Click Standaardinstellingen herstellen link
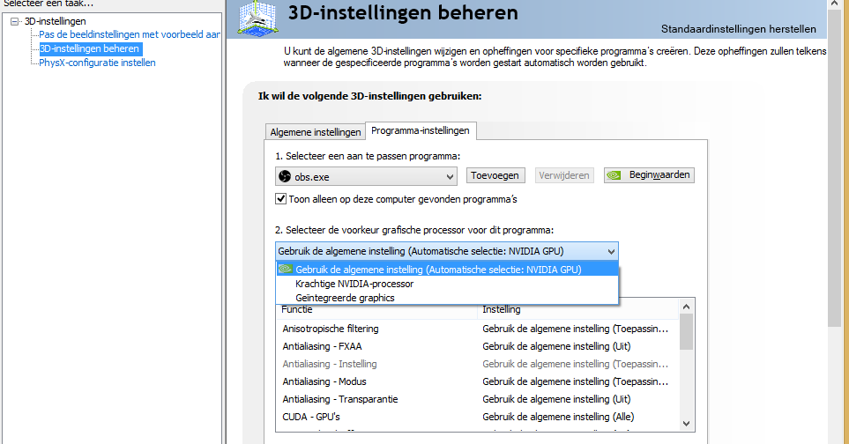This screenshot has width=849, height=444. point(739,29)
